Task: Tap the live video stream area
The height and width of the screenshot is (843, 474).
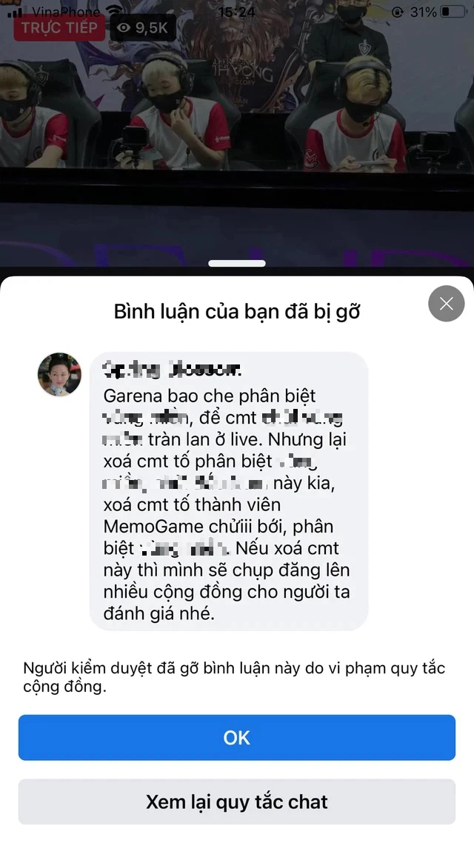Action: point(237,134)
